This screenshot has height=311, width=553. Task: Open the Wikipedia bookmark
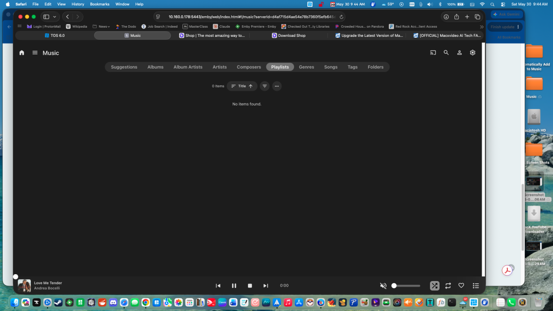[76, 27]
